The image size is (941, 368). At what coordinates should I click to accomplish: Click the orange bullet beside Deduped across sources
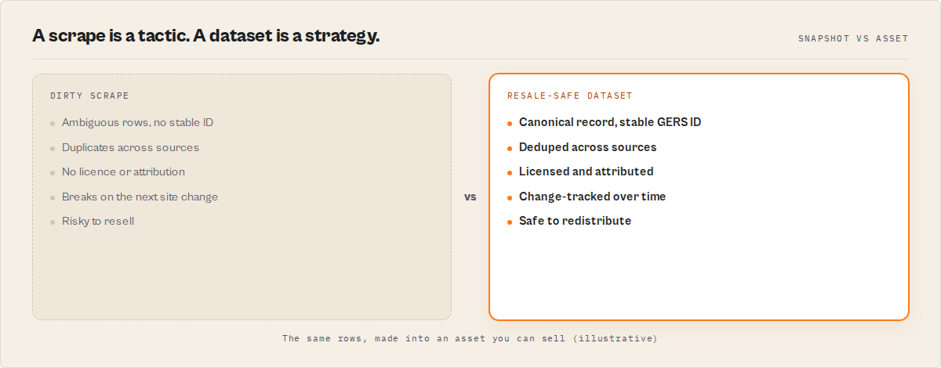510,148
